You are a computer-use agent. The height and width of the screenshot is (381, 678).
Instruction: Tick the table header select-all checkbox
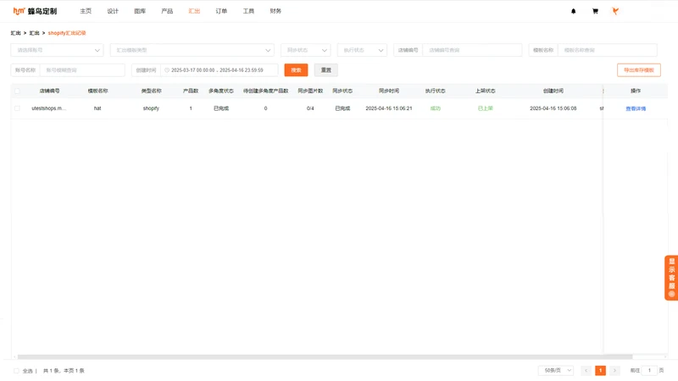point(17,91)
